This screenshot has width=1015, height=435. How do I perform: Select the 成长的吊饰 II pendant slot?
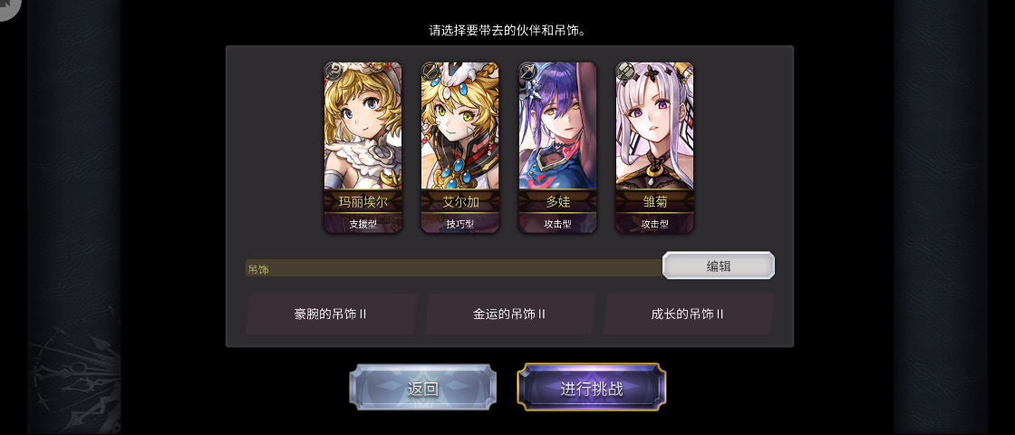(x=688, y=314)
